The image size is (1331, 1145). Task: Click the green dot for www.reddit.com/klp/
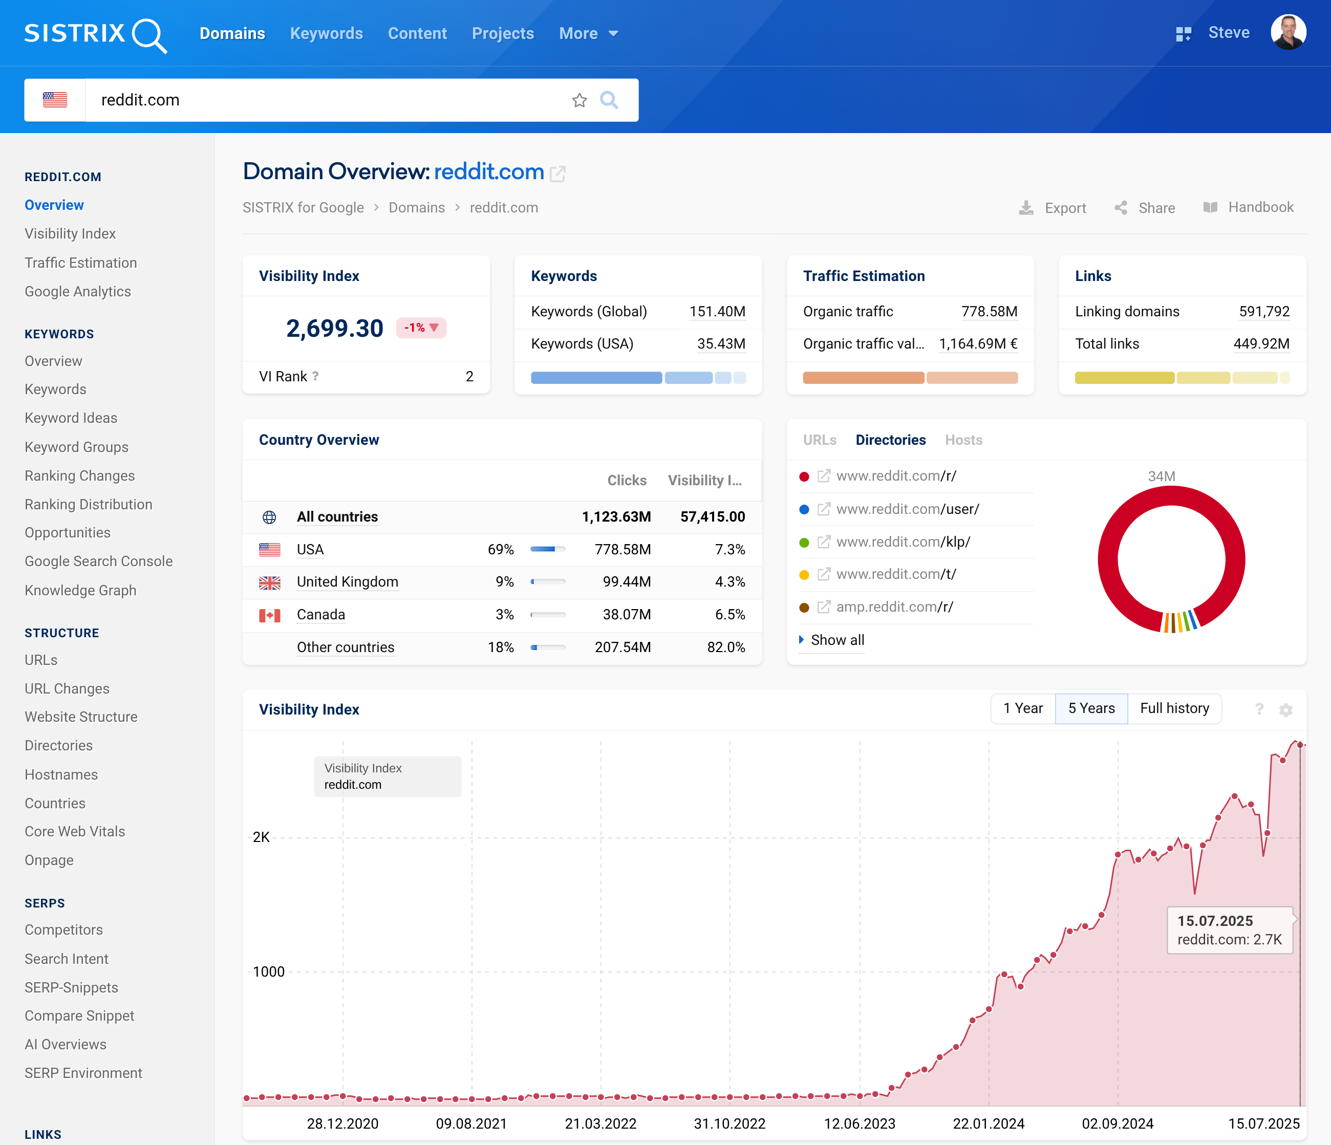tap(804, 543)
